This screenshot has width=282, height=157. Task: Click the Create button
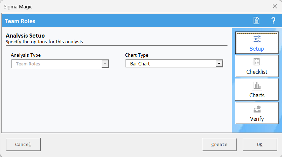point(219,145)
